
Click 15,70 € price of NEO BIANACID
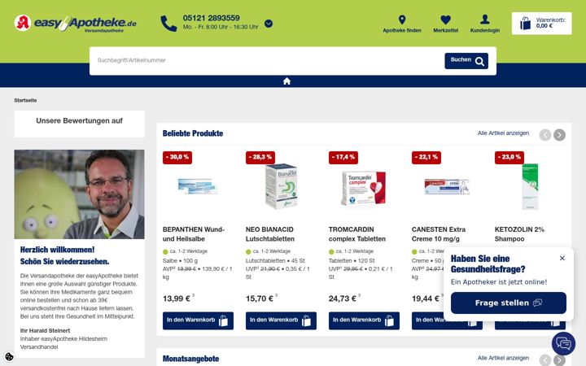point(260,298)
